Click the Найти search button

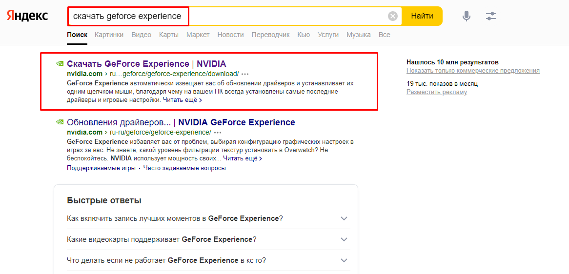point(422,16)
